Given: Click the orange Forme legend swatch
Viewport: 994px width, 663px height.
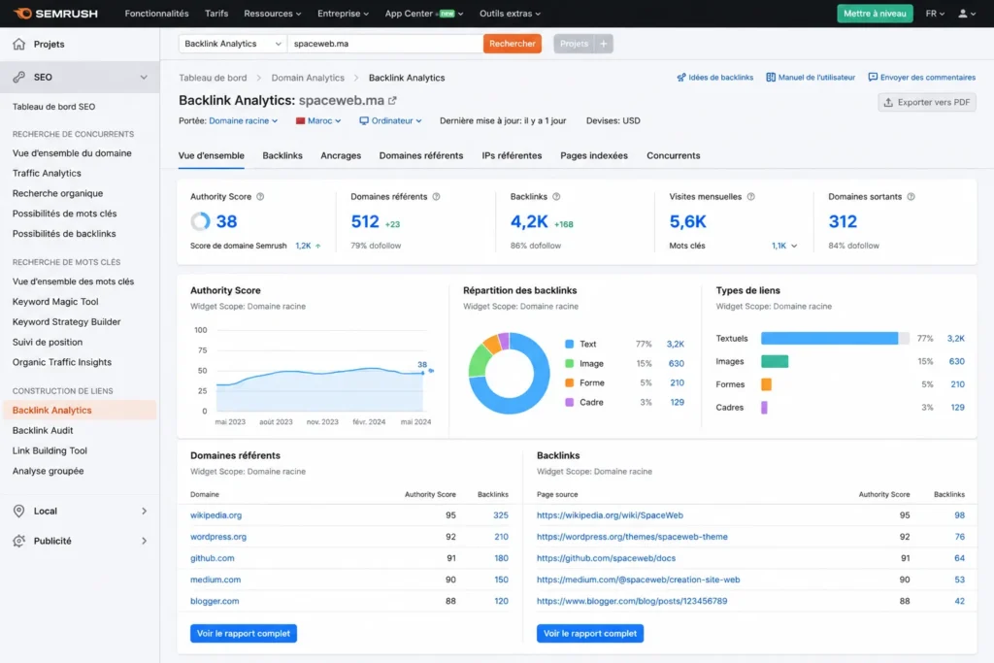Looking at the screenshot, I should point(569,382).
